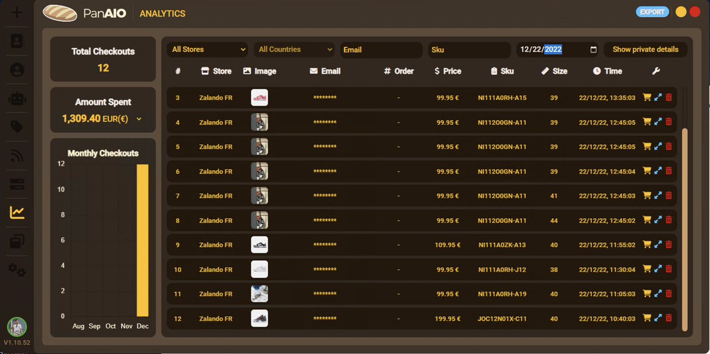710x354 pixels.
Task: Open the accounts person-circle sidebar icon
Action: coord(17,70)
